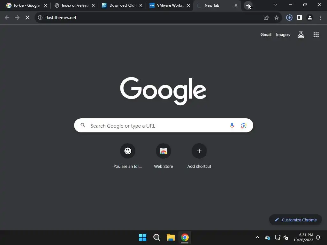Open Gmail link
The height and width of the screenshot is (245, 327).
tap(266, 34)
